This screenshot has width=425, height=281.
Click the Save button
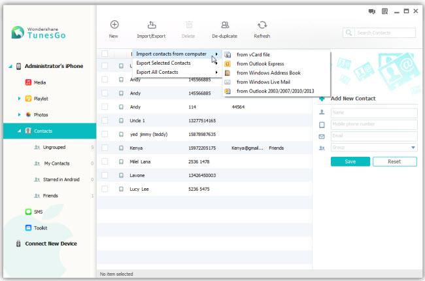pyautogui.click(x=350, y=161)
